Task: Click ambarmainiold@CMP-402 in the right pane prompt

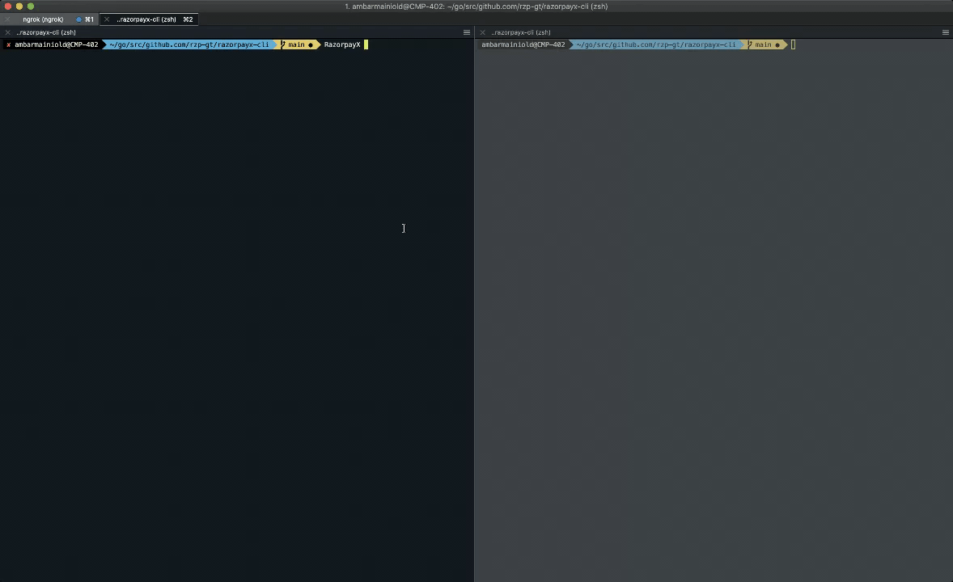Action: [523, 44]
